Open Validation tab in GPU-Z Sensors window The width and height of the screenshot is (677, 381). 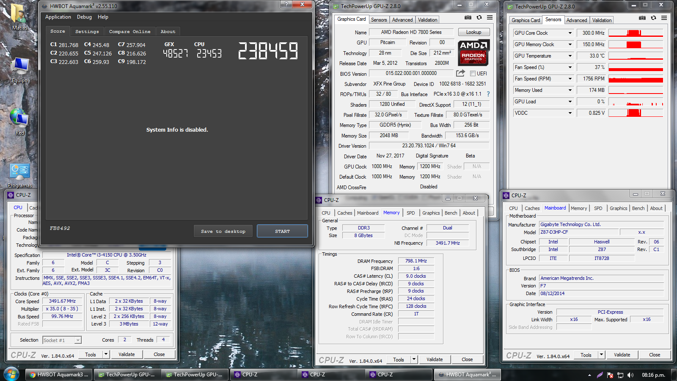(602, 20)
